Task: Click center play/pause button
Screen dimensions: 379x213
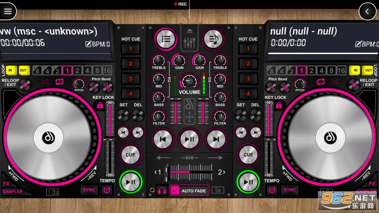Action: [189, 139]
